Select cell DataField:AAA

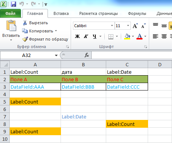coord(35,87)
